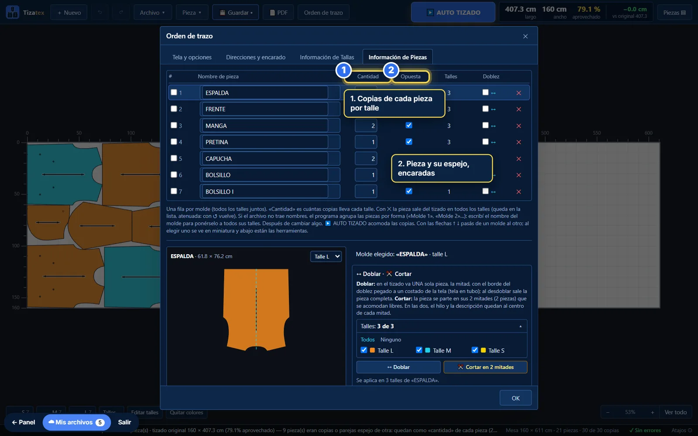Remove the BOLSILLO I row
Screen dimensions: 698x436
(519, 192)
